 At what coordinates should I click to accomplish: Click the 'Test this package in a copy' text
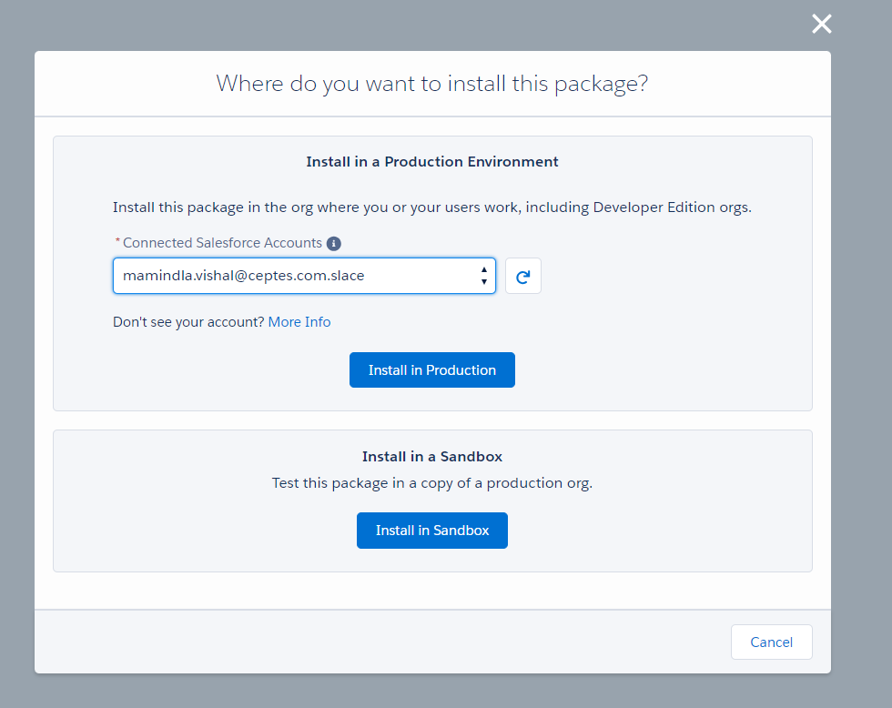pyautogui.click(x=431, y=483)
